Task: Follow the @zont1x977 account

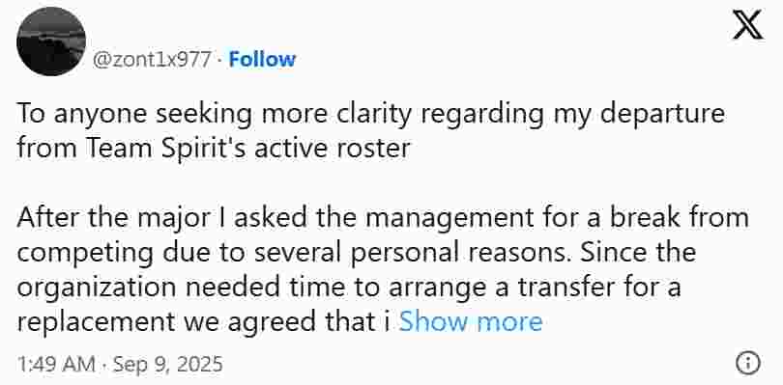Action: [x=262, y=60]
